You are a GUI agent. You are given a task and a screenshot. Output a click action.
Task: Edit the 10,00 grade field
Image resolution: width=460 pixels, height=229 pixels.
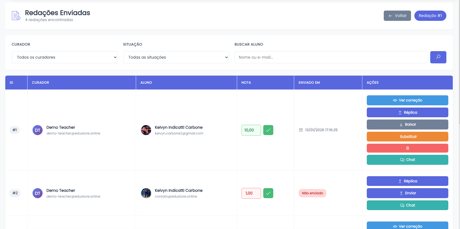point(251,130)
